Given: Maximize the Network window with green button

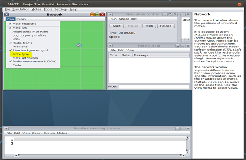Looking at the screenshot, I should (97, 14).
